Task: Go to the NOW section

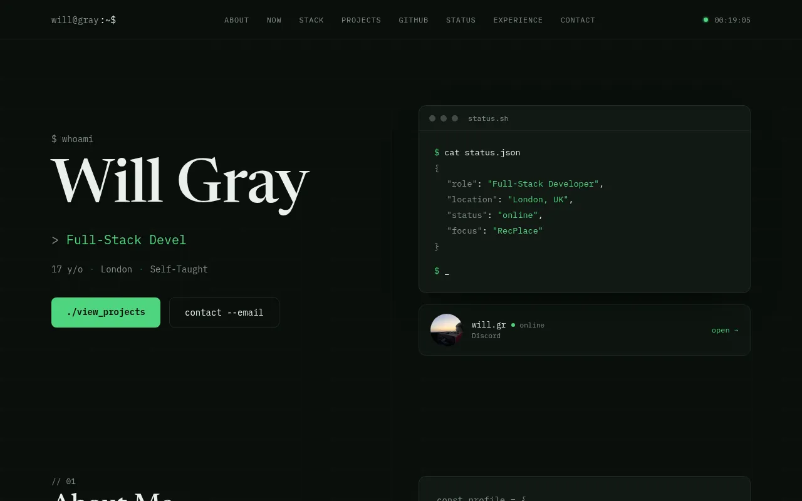Action: point(274,20)
